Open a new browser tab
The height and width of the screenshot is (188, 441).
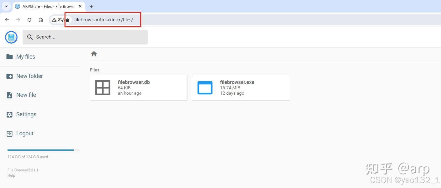click(x=91, y=6)
